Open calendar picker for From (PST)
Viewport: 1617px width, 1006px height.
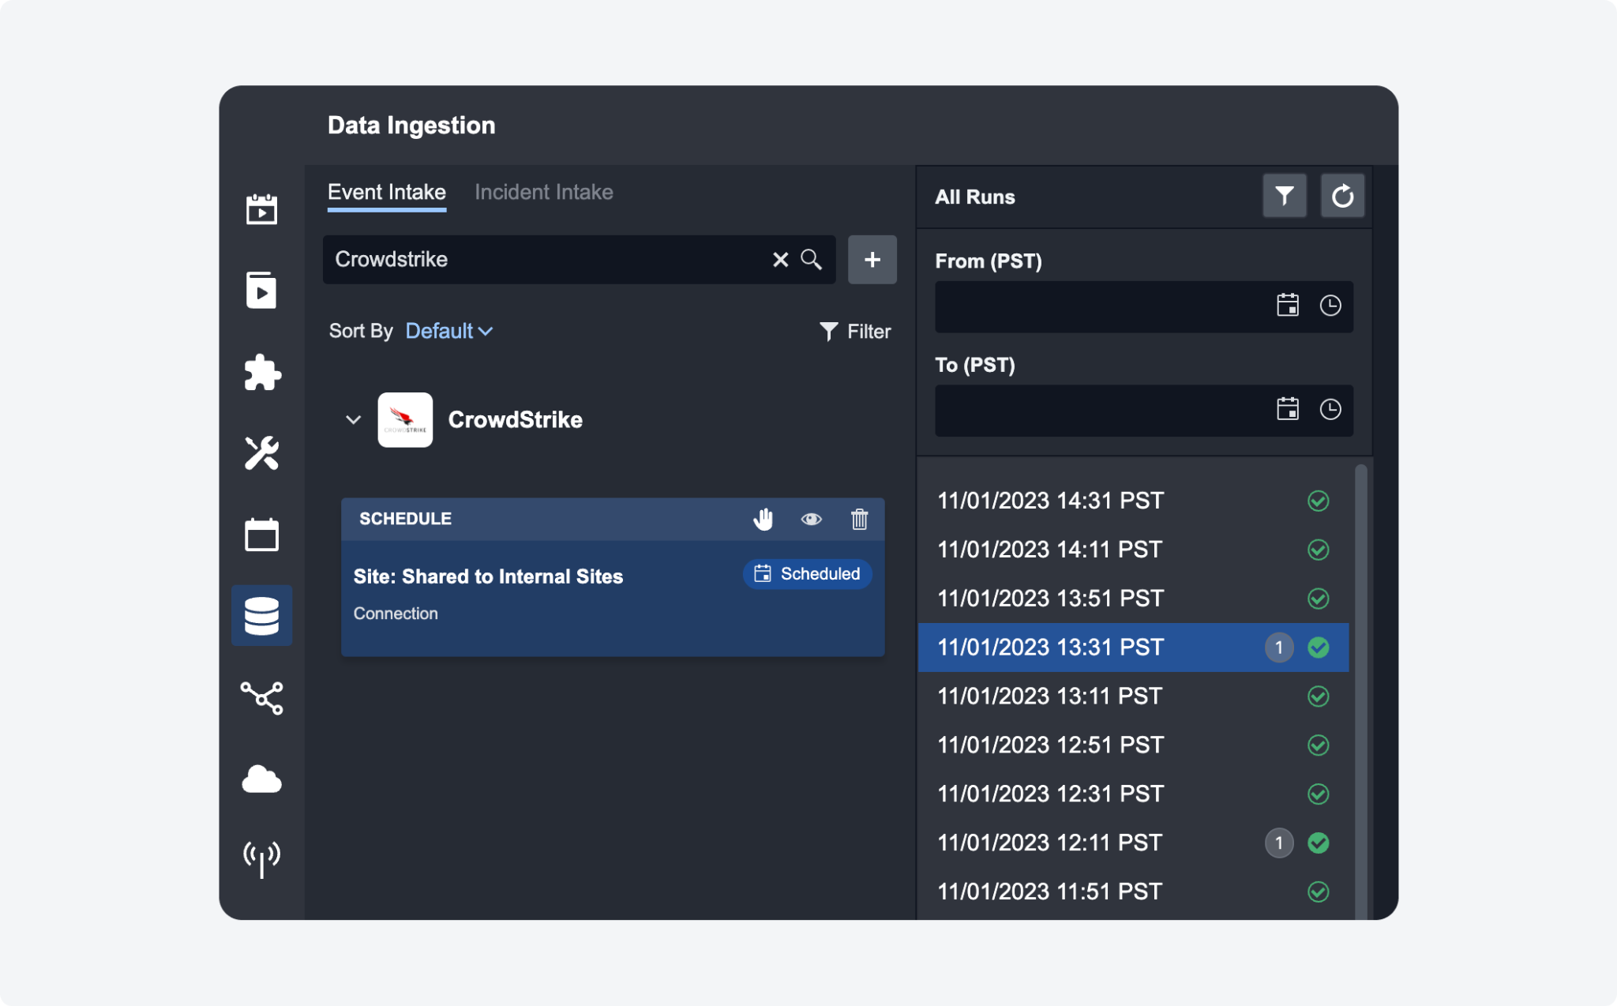1288,306
